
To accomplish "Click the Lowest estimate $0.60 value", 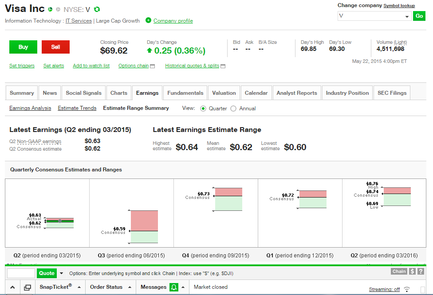I will click(295, 147).
